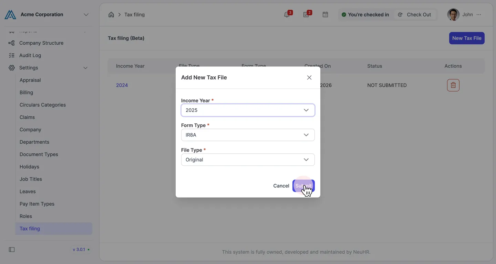Open the more options ellipsis beside John

click(x=479, y=14)
